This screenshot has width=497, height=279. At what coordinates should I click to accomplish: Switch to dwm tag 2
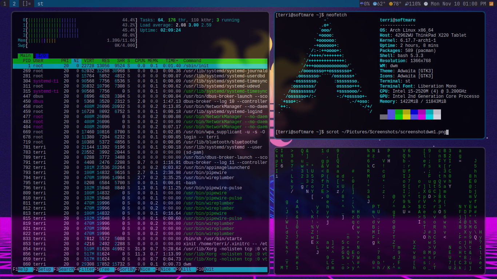pyautogui.click(x=14, y=4)
